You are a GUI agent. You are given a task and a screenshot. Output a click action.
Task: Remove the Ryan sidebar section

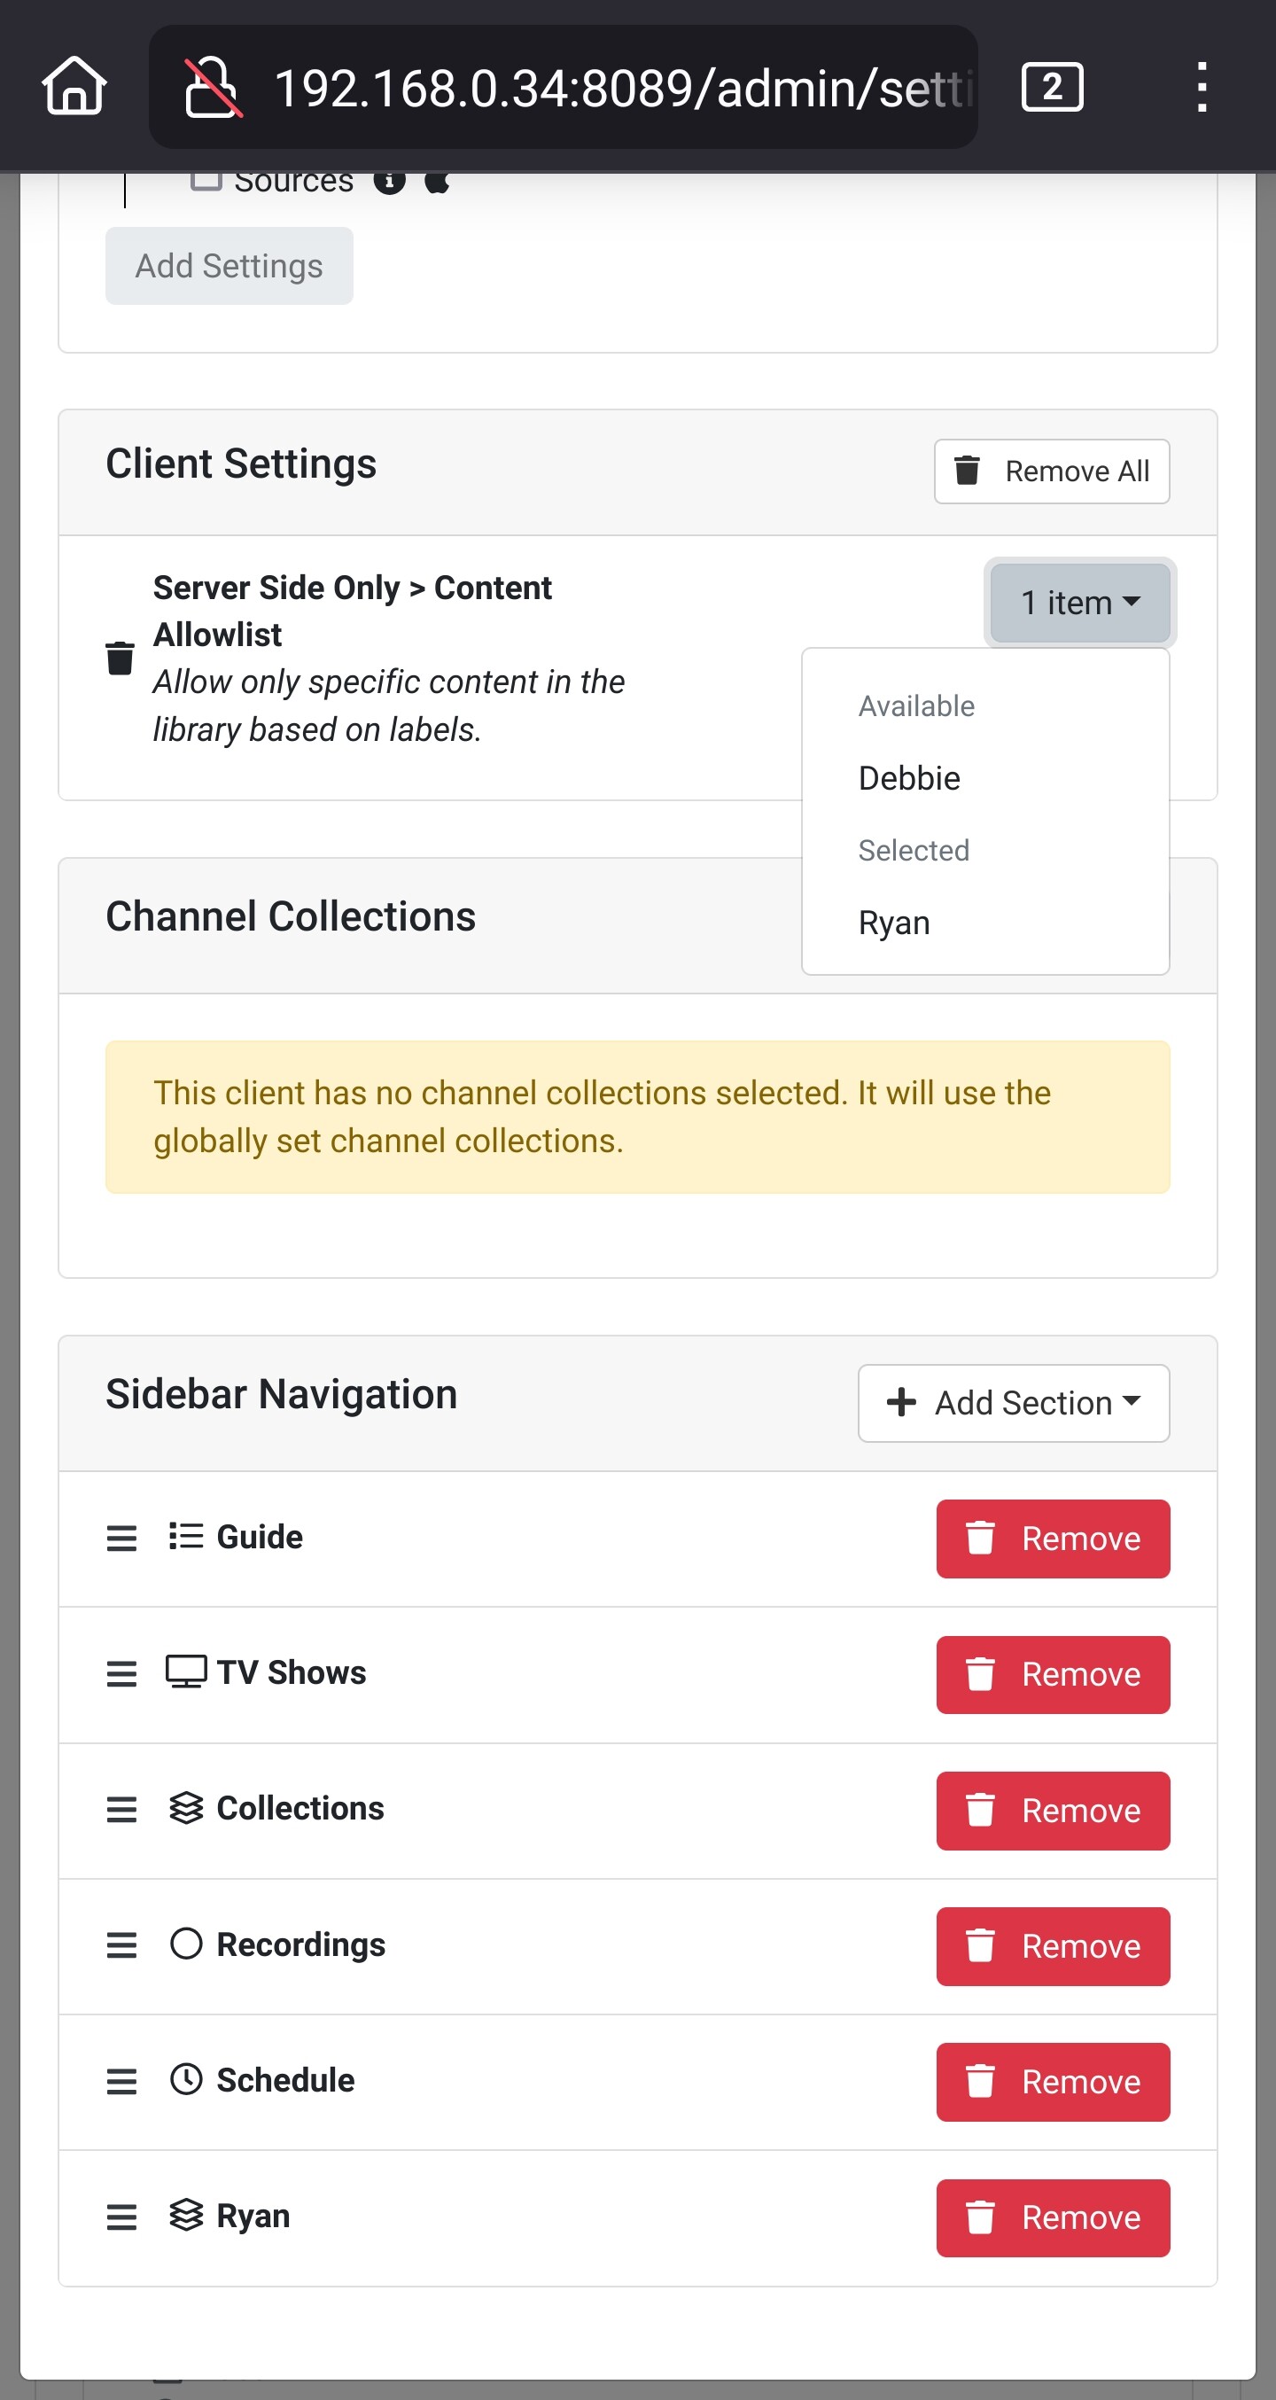pyautogui.click(x=1053, y=2217)
